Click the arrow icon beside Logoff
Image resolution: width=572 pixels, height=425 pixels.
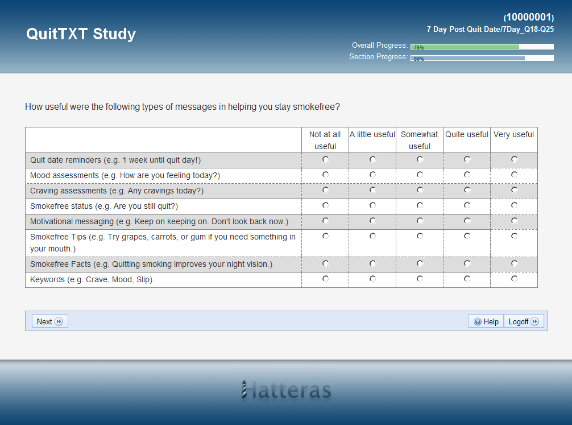535,321
